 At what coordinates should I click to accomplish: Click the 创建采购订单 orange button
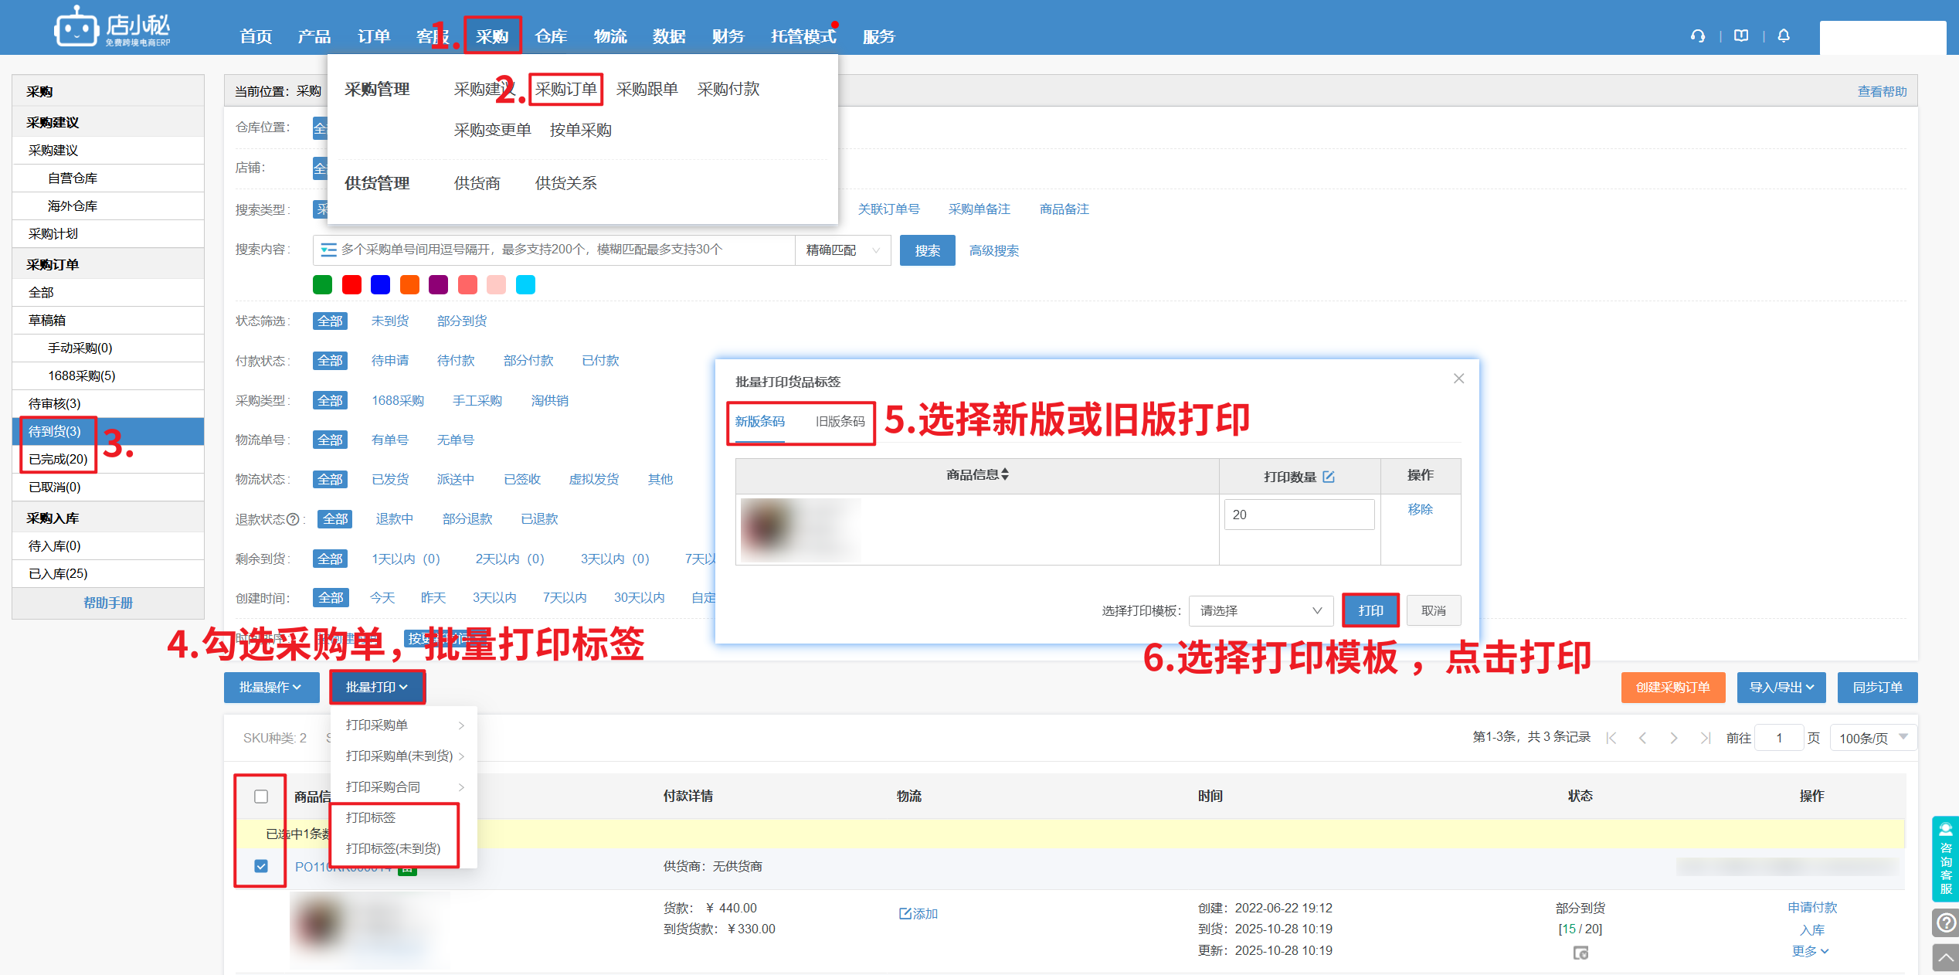[1672, 687]
